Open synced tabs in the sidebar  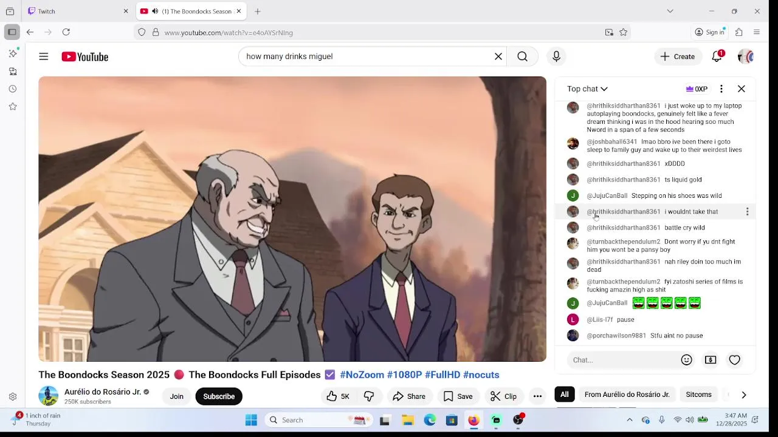pos(13,72)
